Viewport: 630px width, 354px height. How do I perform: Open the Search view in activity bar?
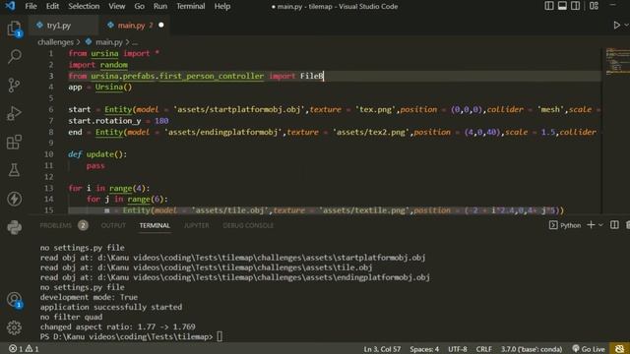click(15, 56)
